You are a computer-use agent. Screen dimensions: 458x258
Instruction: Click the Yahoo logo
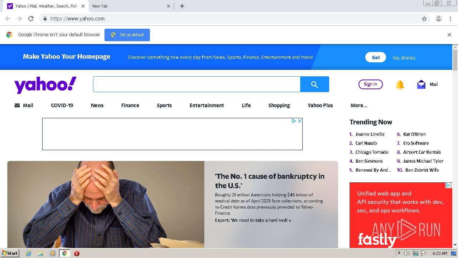coord(45,85)
